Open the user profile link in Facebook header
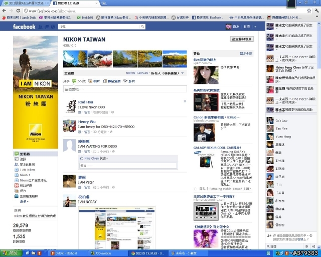 tap(233, 27)
